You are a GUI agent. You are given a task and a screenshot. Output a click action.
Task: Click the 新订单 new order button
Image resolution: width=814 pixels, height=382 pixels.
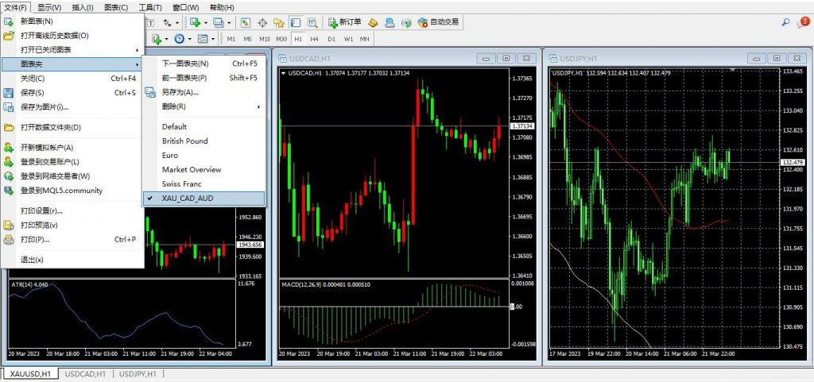pos(345,23)
